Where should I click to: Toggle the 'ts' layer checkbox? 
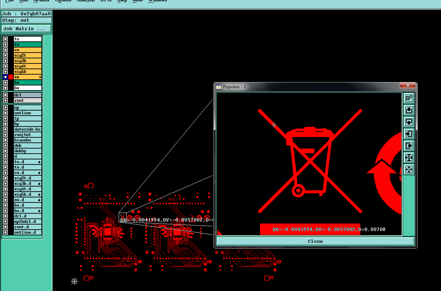5,44
